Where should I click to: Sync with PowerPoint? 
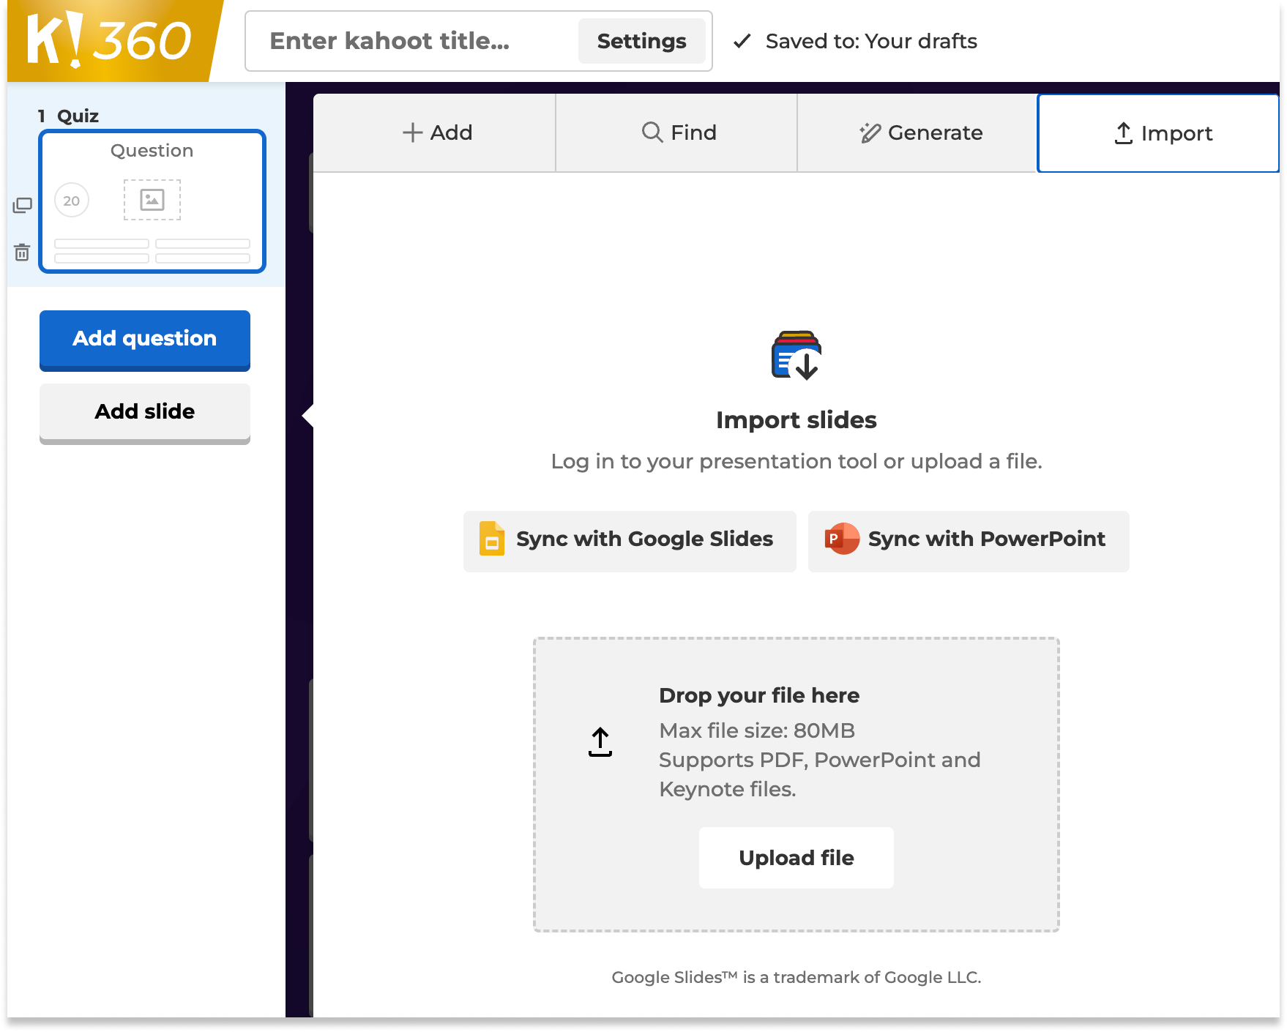(x=969, y=540)
